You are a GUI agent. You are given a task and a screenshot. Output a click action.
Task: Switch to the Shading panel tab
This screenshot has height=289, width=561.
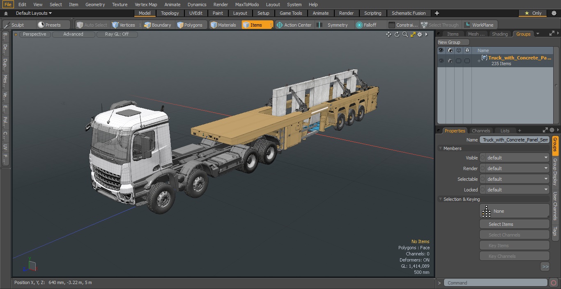tap(500, 34)
